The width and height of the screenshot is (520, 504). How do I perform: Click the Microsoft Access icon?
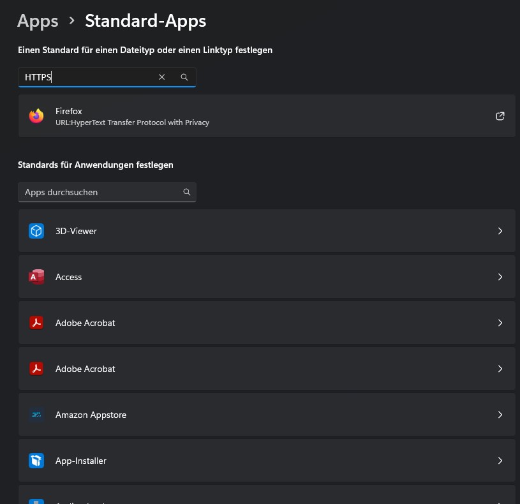point(36,277)
